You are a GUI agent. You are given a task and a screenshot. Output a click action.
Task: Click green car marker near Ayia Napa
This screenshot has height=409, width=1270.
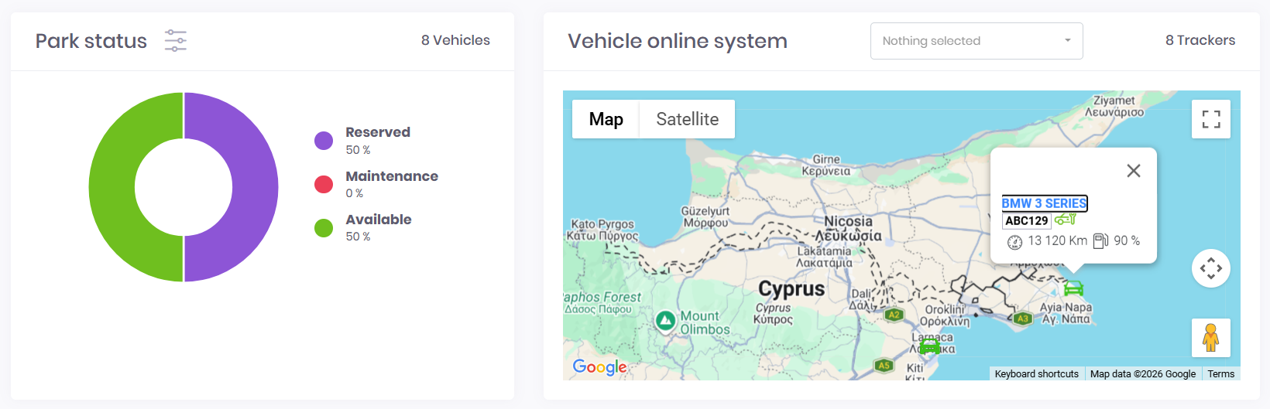1073,288
